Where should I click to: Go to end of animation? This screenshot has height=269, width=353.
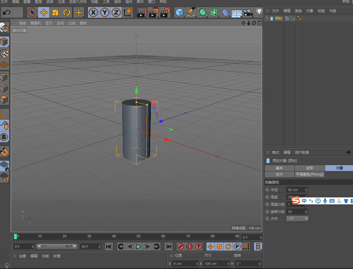(168, 247)
